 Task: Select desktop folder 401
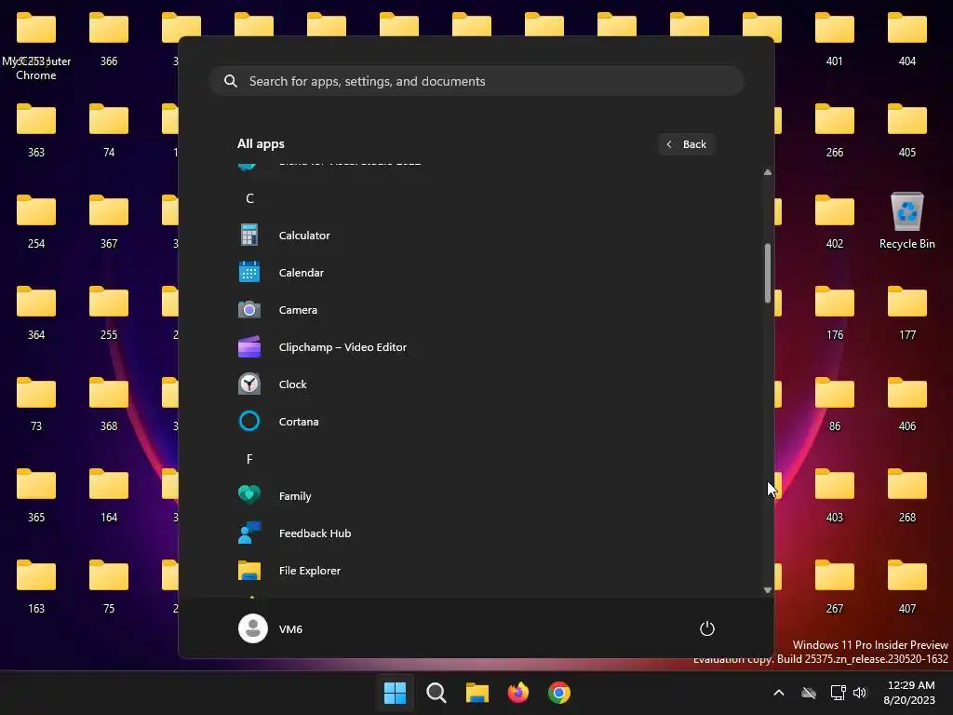click(x=835, y=38)
